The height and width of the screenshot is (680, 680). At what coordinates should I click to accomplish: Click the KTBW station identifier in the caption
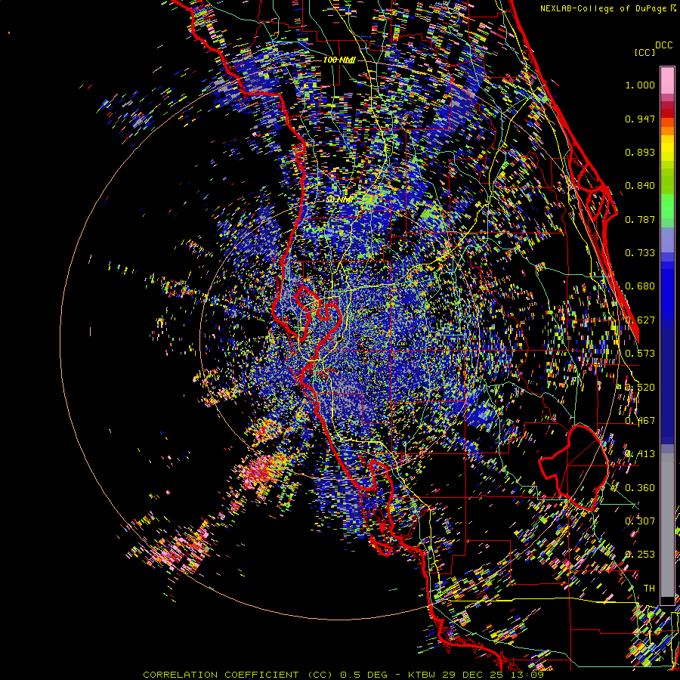pos(423,675)
